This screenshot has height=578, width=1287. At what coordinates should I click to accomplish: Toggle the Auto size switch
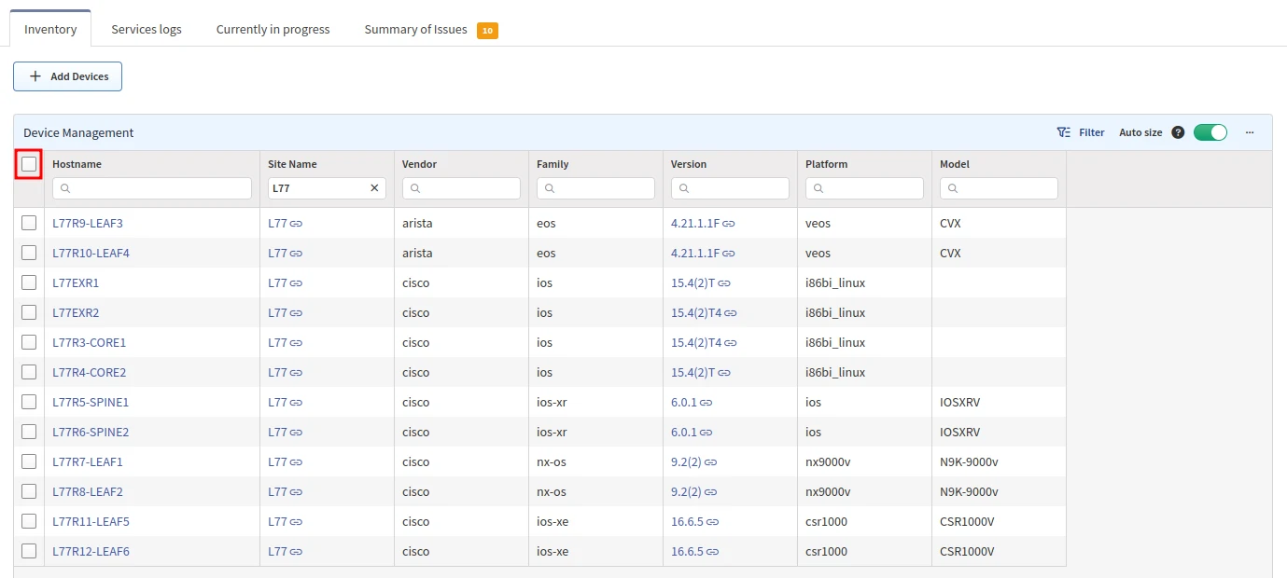point(1210,132)
